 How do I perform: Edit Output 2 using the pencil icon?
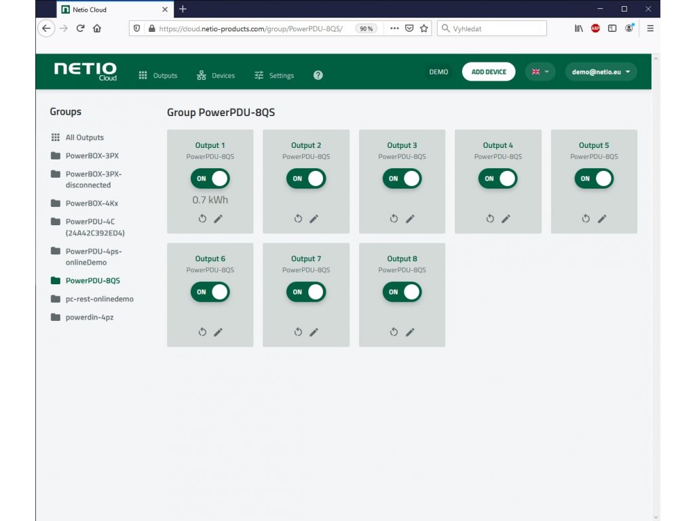(314, 218)
